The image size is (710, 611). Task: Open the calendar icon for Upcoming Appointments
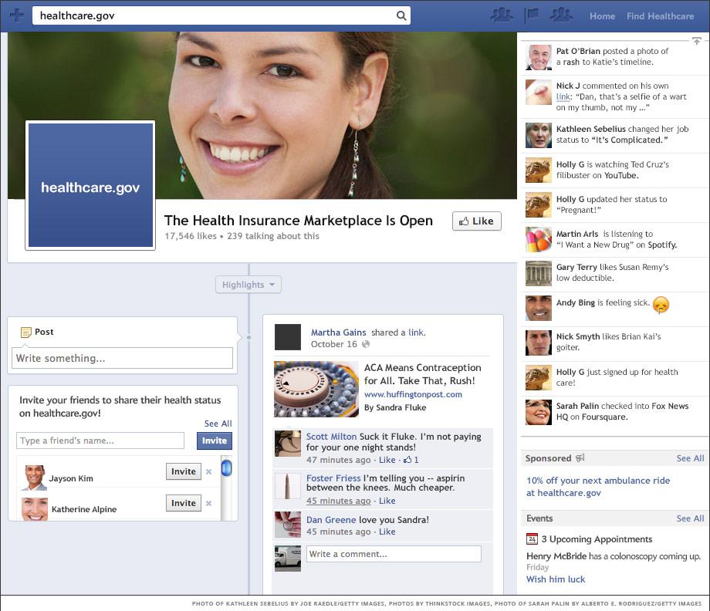coord(532,539)
